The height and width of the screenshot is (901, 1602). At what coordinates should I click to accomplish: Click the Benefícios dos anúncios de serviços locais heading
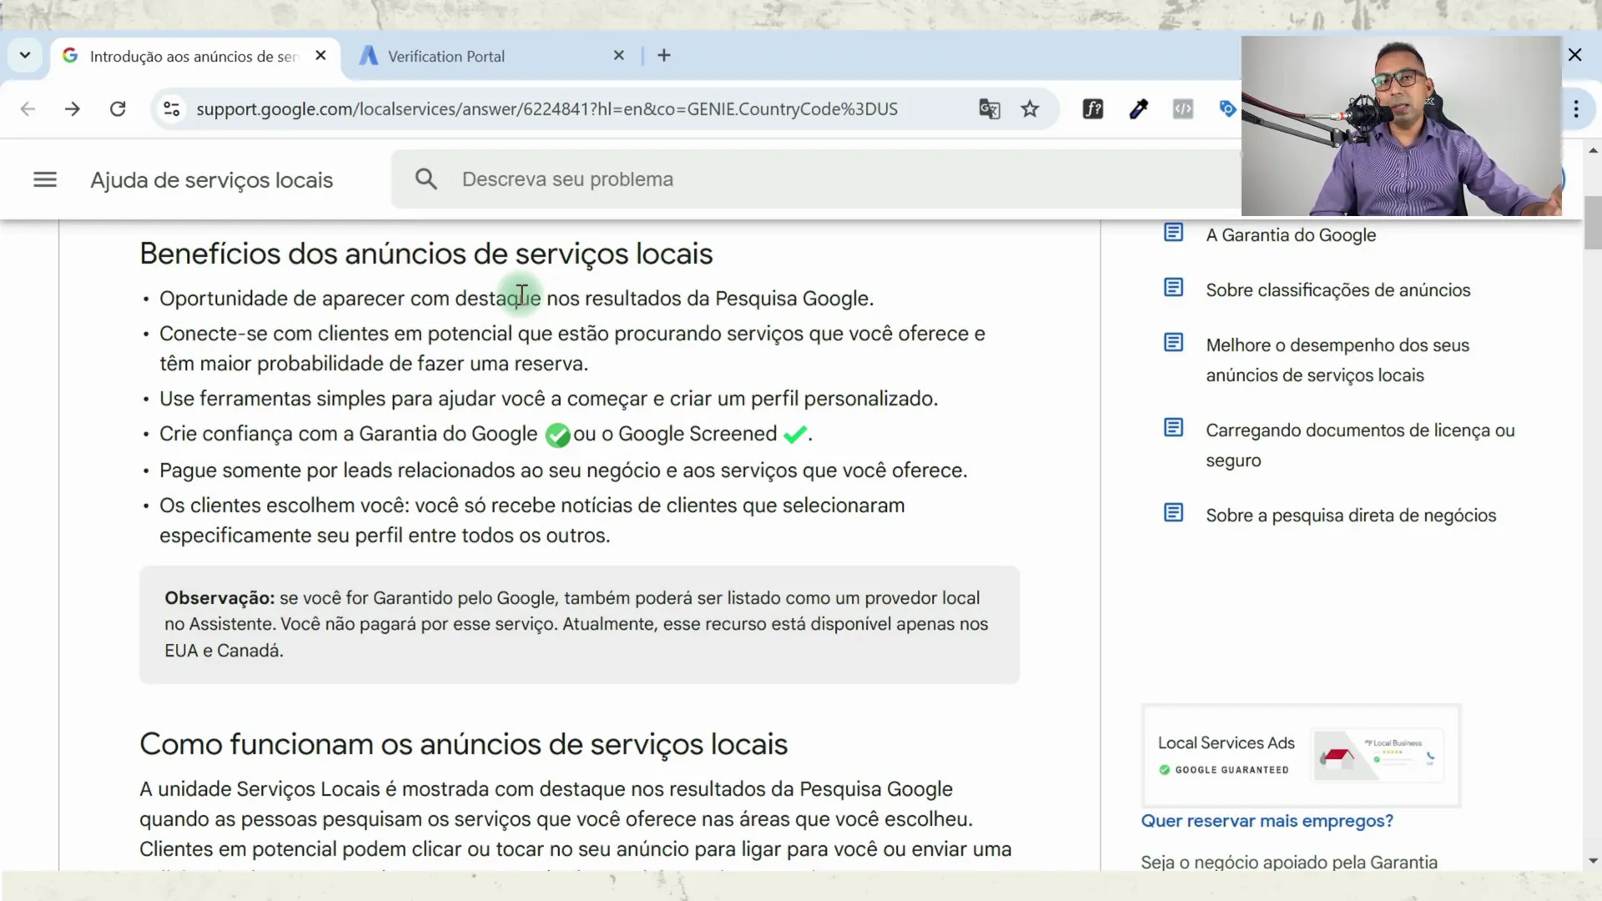[426, 254]
